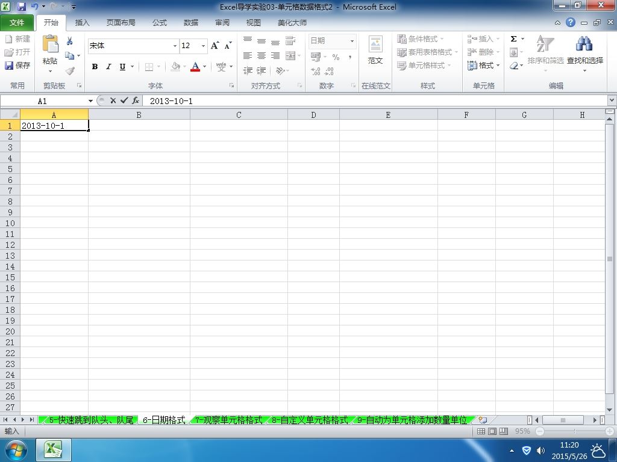The height and width of the screenshot is (462, 617).
Task: Open the 范文 online templates
Action: pos(375,50)
